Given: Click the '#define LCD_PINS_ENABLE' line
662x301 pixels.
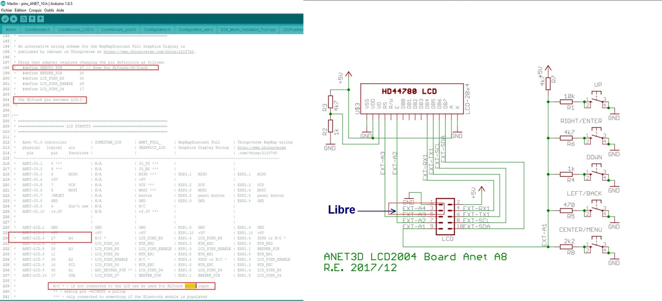Looking at the screenshot, I should (53, 84).
